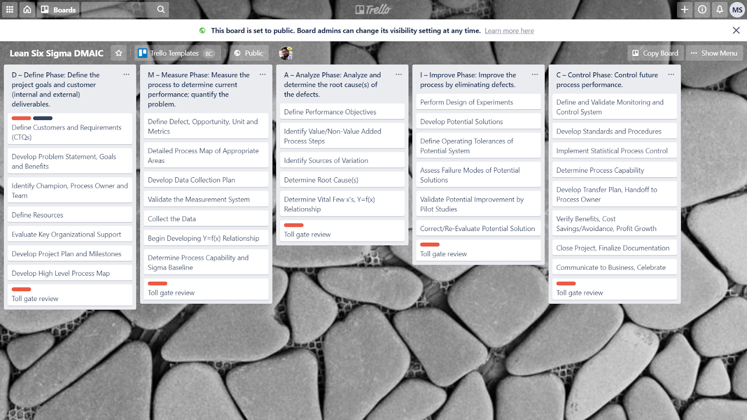Viewport: 747px width, 420px height.
Task: Open Detailed Process Map of Appropriate Areas card
Action: coord(206,155)
